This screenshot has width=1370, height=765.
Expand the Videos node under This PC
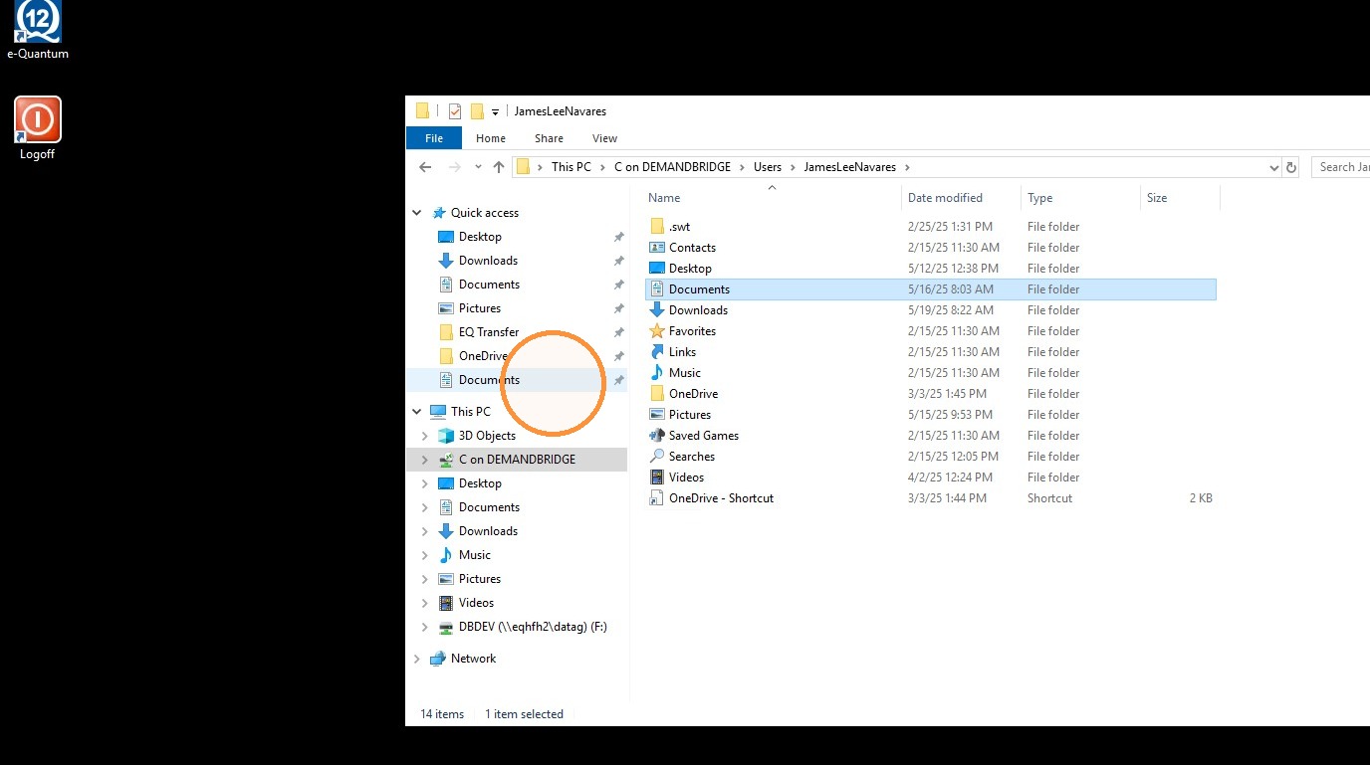point(425,603)
